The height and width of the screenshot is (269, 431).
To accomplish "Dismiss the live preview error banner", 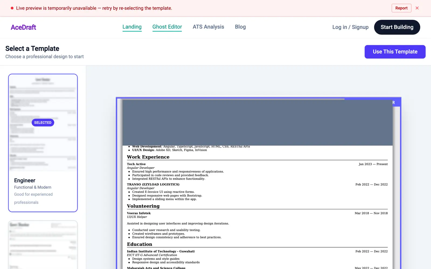I will click(417, 8).
